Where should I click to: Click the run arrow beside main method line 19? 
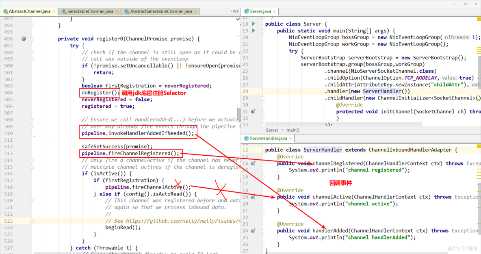pos(254,31)
